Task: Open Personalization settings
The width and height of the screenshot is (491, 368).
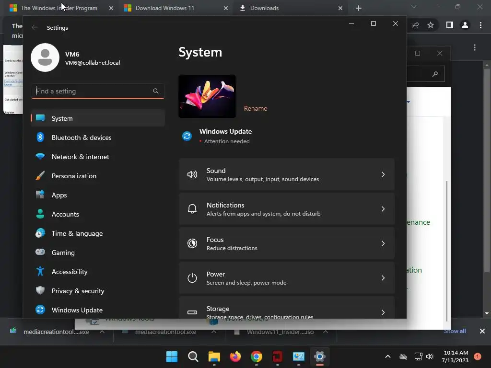Action: tap(98, 176)
